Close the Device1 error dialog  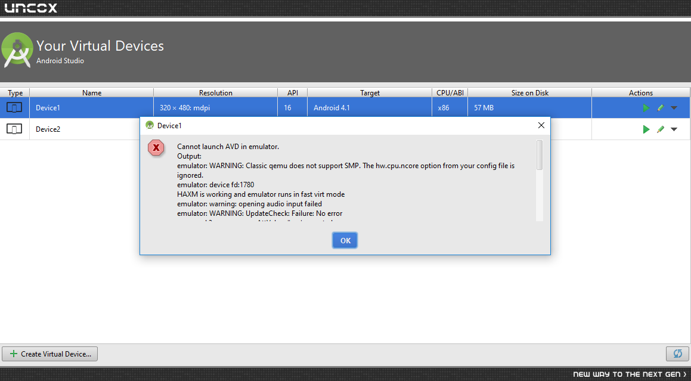pyautogui.click(x=541, y=126)
